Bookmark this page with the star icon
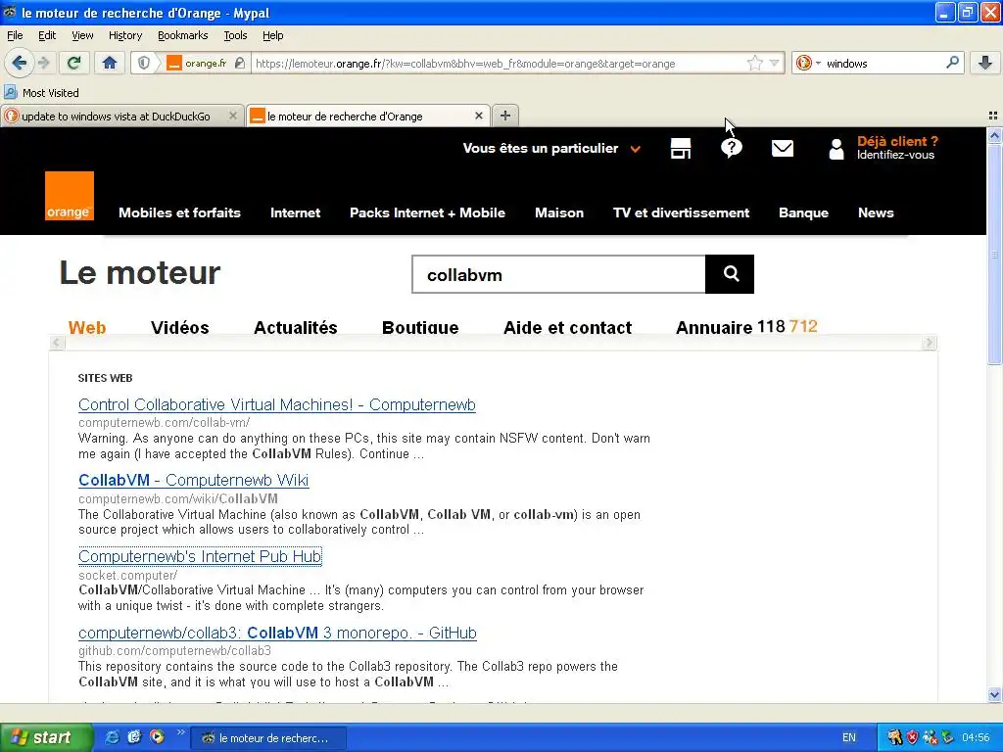The image size is (1003, 752). tap(755, 63)
